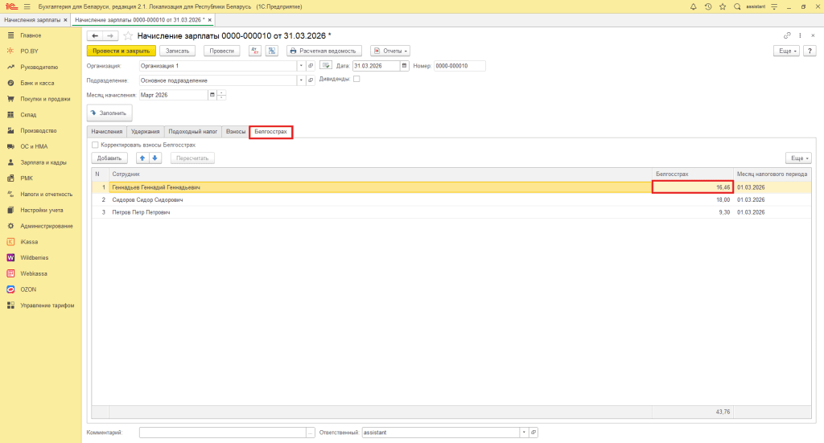Open Отчеты dropdown menu
Image resolution: width=824 pixels, height=443 pixels.
[390, 51]
